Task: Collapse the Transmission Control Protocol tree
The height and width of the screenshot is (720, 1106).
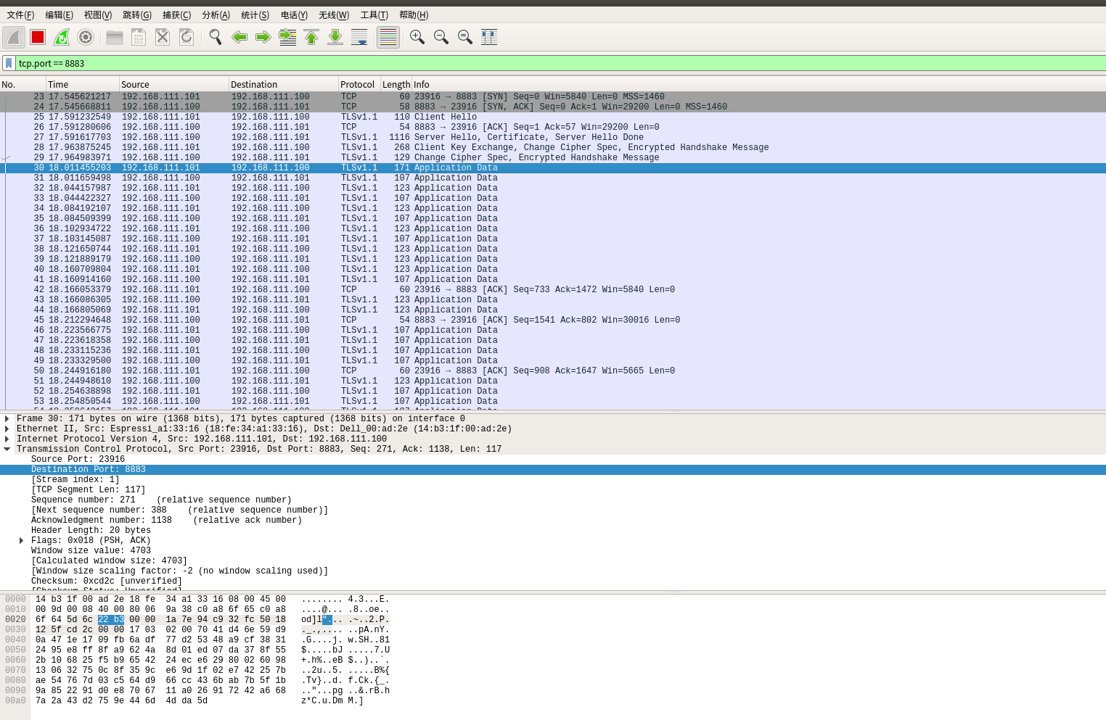Action: point(7,449)
